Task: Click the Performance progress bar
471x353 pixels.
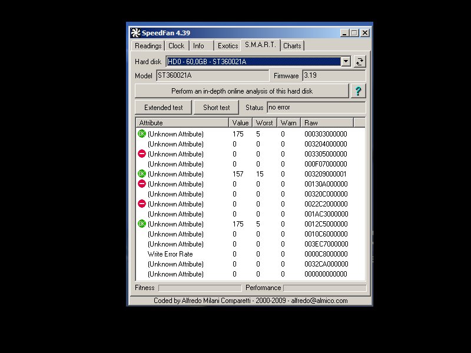Action: pos(325,288)
